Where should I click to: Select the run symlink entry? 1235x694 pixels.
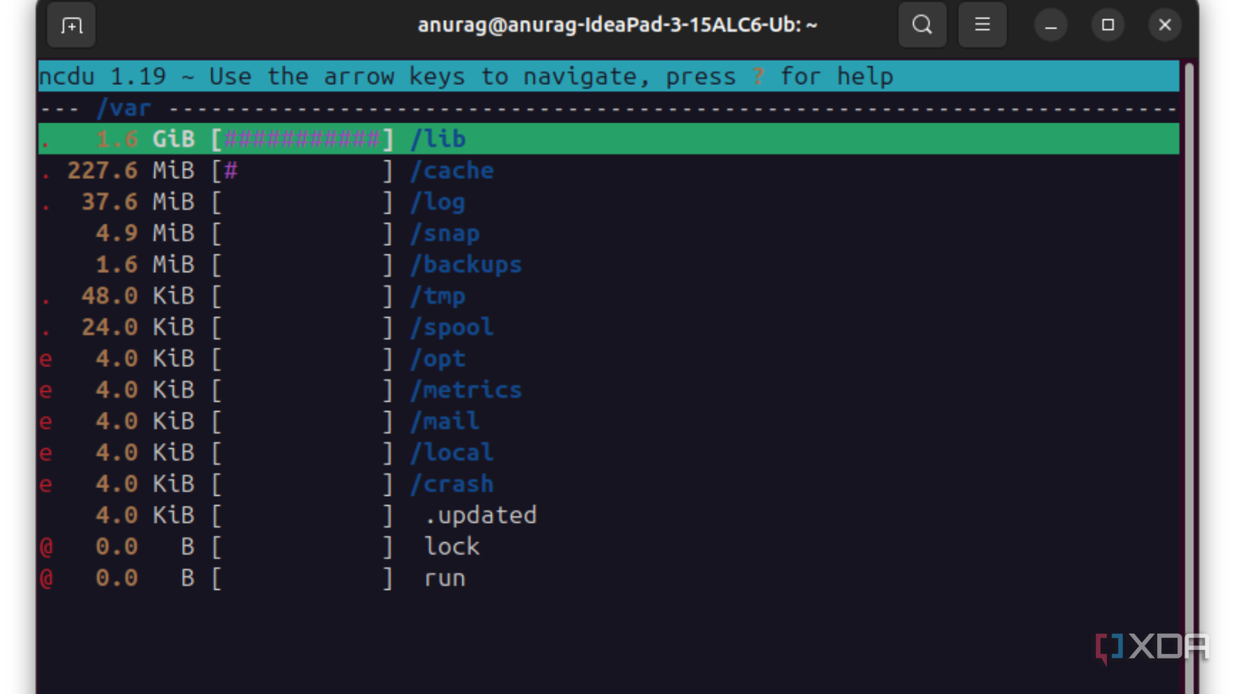click(445, 578)
